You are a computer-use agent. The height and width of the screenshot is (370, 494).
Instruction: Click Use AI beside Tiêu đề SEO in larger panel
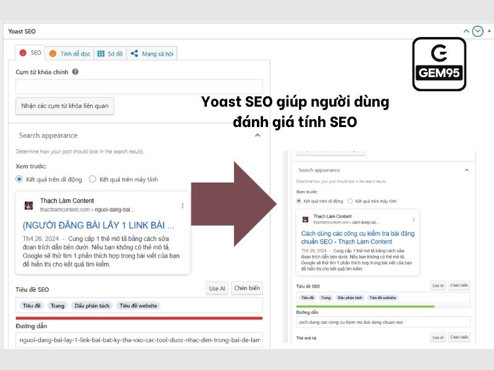217,288
